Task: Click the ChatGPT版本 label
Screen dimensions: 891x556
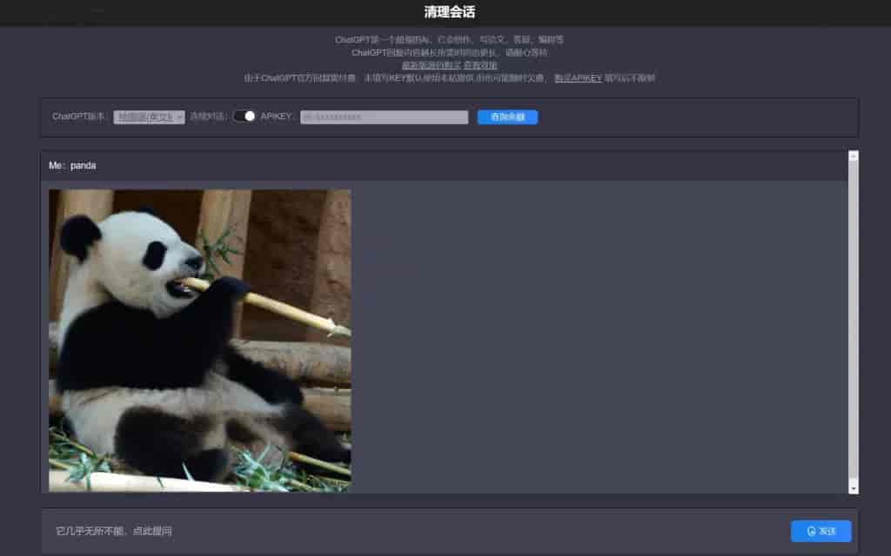Action: coord(80,116)
